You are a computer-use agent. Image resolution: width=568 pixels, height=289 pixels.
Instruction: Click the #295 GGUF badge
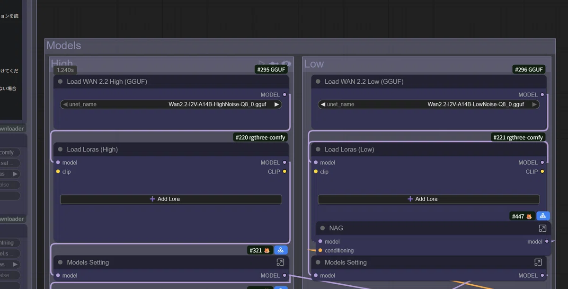(271, 70)
